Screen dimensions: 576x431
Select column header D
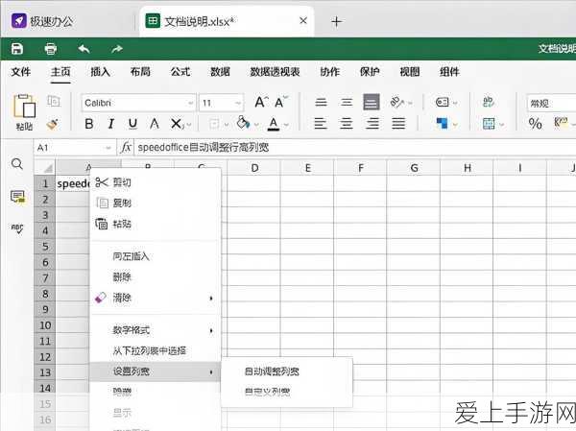click(254, 168)
